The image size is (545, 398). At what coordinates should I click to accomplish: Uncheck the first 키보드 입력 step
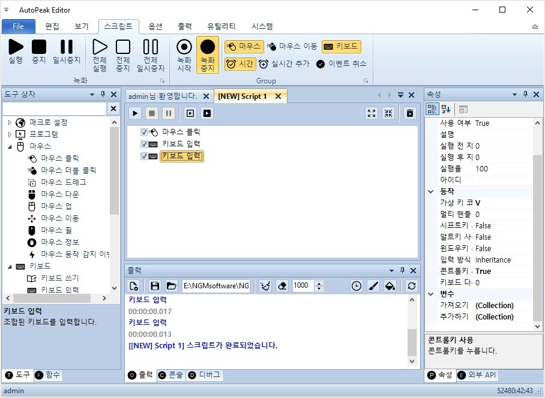(x=144, y=144)
